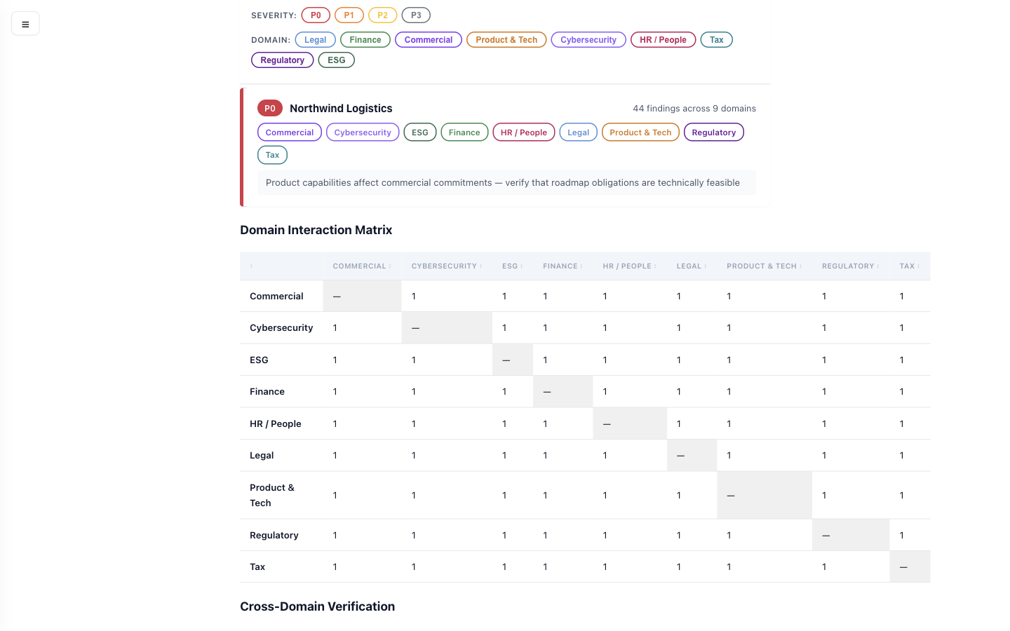
Task: Click the Cross-Domain Verification heading
Action: (318, 606)
